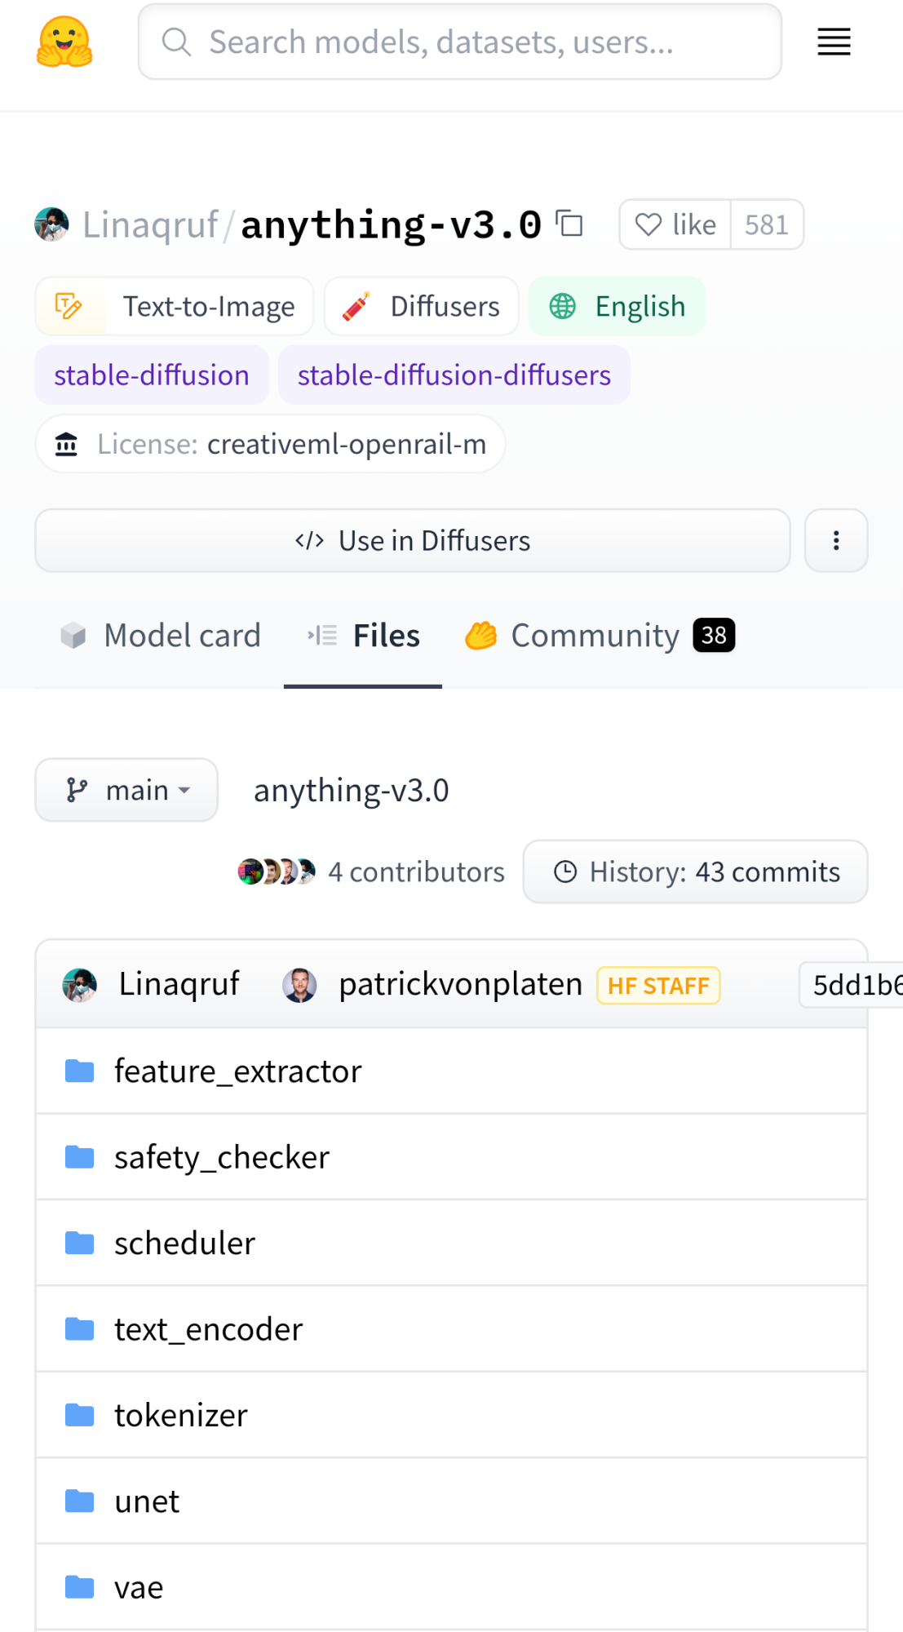Click the Diffusers tag icon

click(356, 306)
